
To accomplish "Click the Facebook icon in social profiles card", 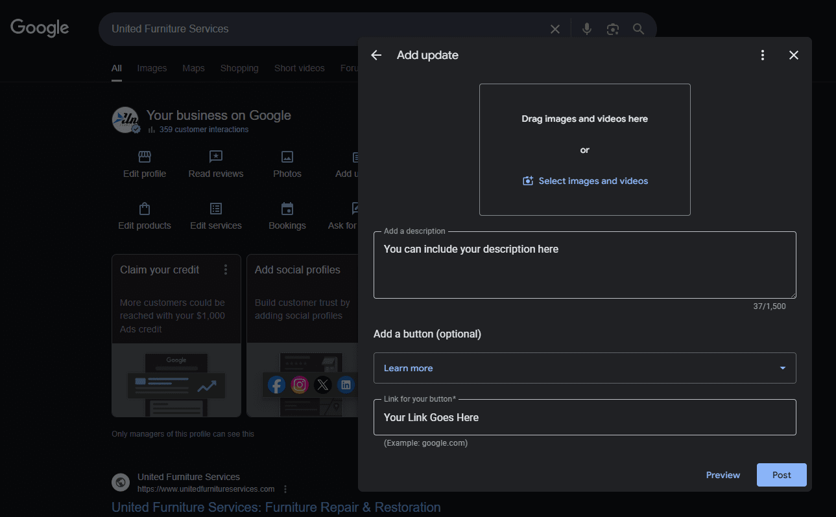I will click(x=276, y=385).
